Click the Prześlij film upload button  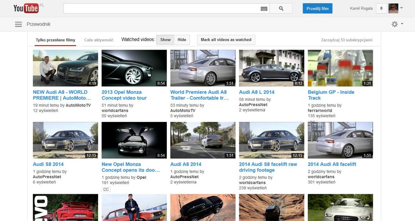click(318, 8)
